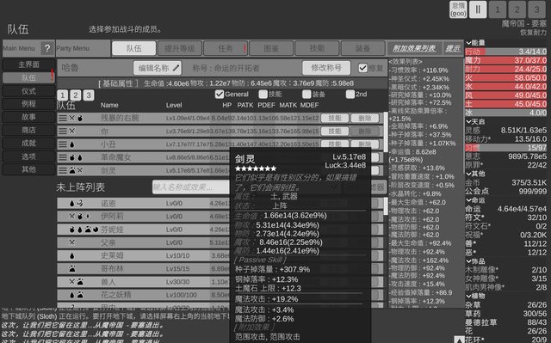Click the pencil icon to edit name

click(x=176, y=68)
